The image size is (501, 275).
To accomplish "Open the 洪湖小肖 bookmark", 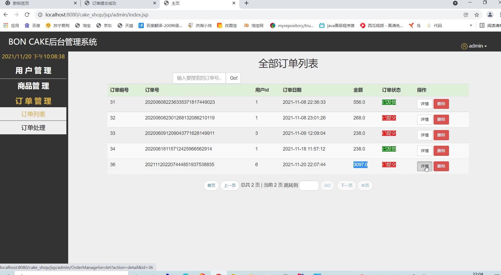I will (200, 25).
